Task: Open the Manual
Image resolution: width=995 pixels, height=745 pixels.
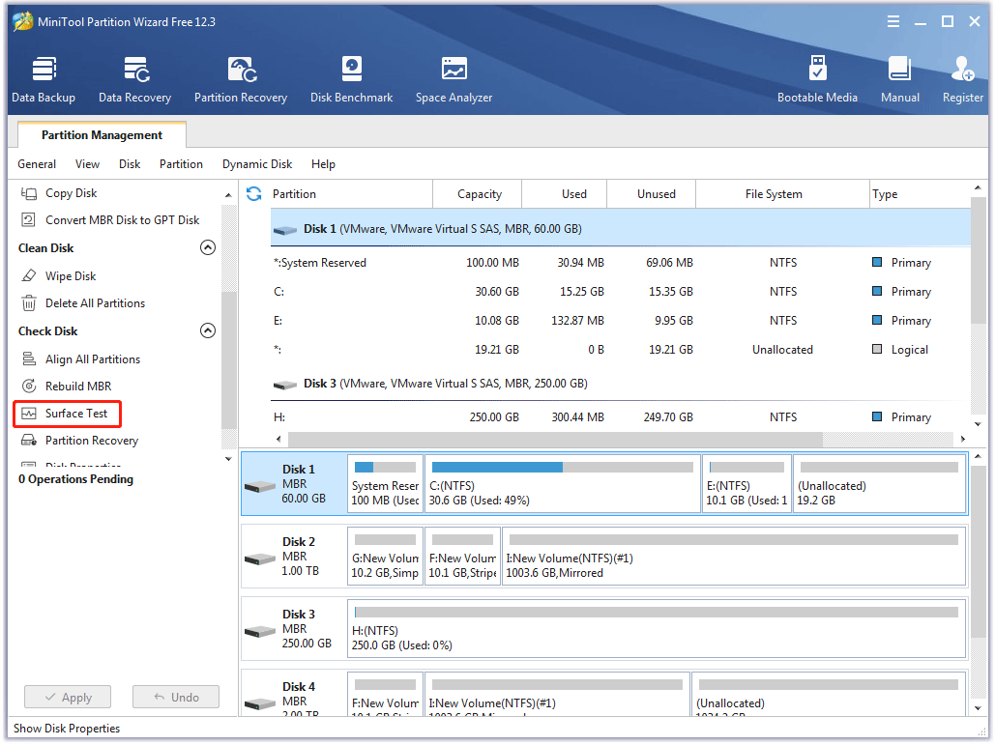Action: point(899,80)
